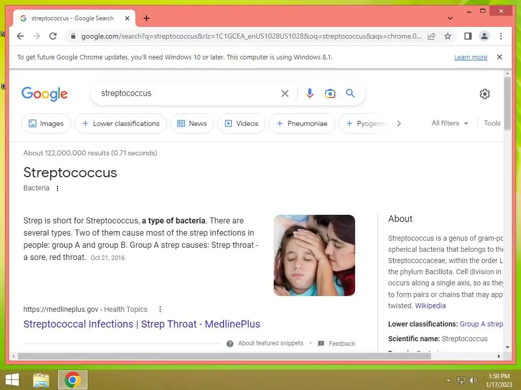The image size is (521, 390).
Task: Submit the search with the magnifier icon
Action: pyautogui.click(x=350, y=93)
